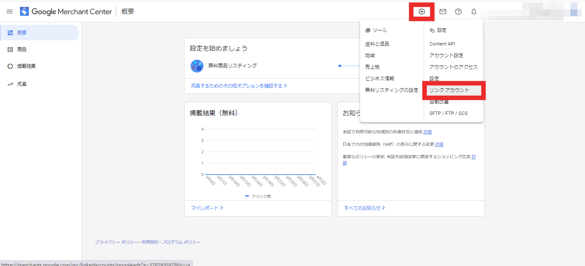Open 詳細 link for 日本 VAT notice
The image size is (585, 266).
coord(439,144)
